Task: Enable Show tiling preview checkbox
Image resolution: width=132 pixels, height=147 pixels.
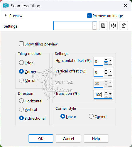Action: point(21,44)
